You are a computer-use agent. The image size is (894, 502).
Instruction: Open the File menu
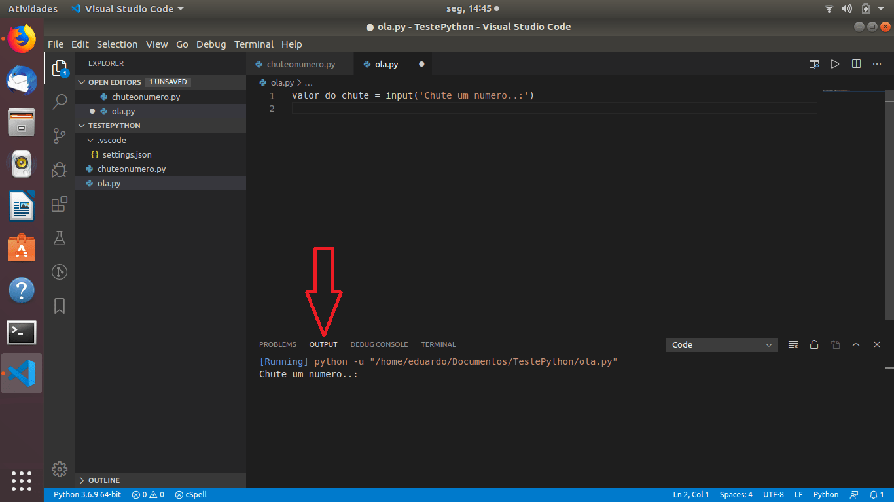(x=56, y=44)
